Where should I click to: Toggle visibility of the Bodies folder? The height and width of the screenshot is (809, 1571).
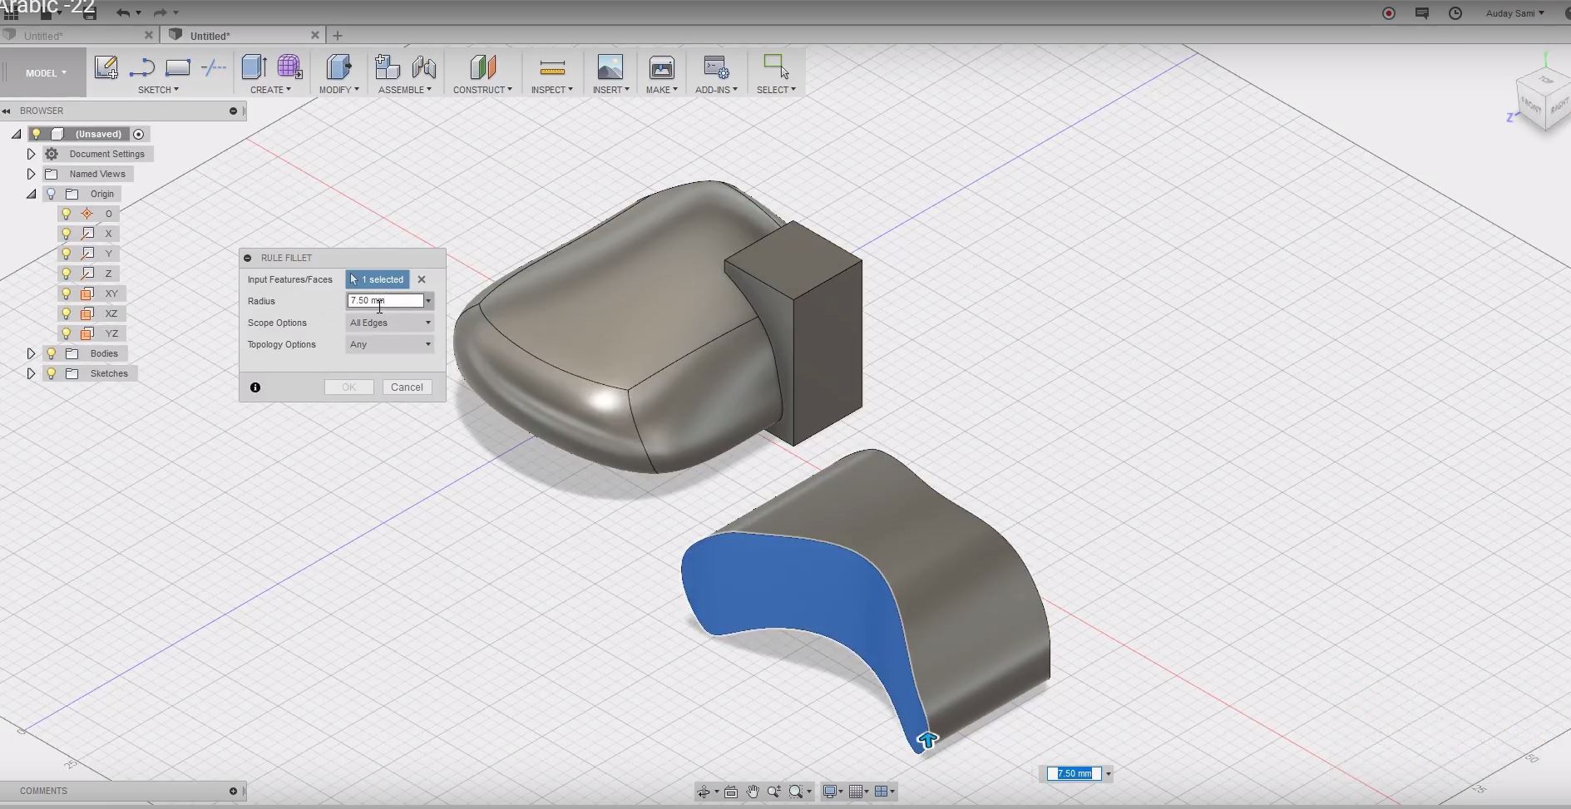[50, 353]
